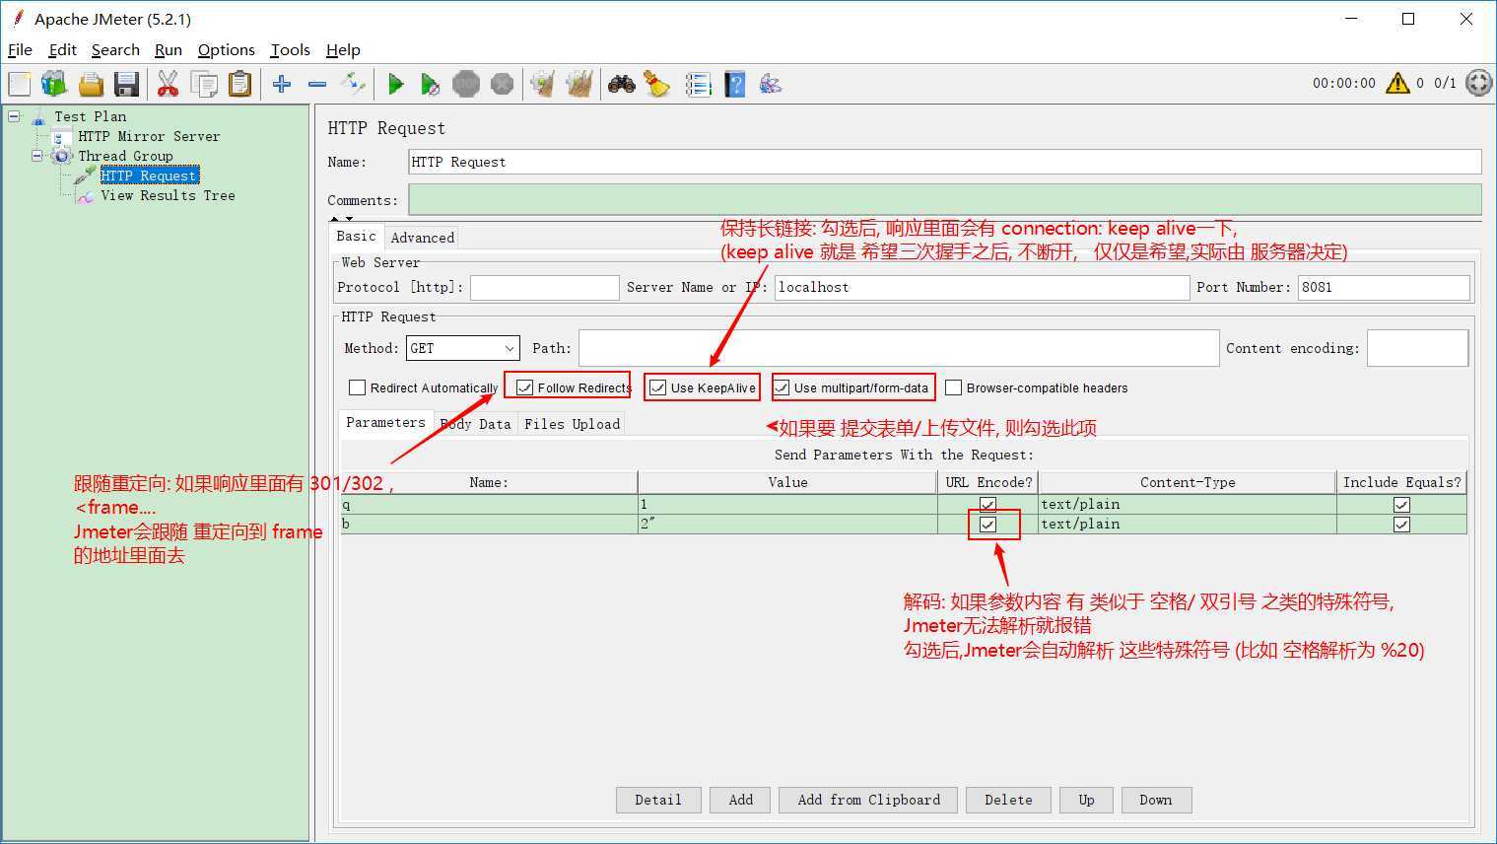Click the Shutdown test icon

click(x=502, y=84)
